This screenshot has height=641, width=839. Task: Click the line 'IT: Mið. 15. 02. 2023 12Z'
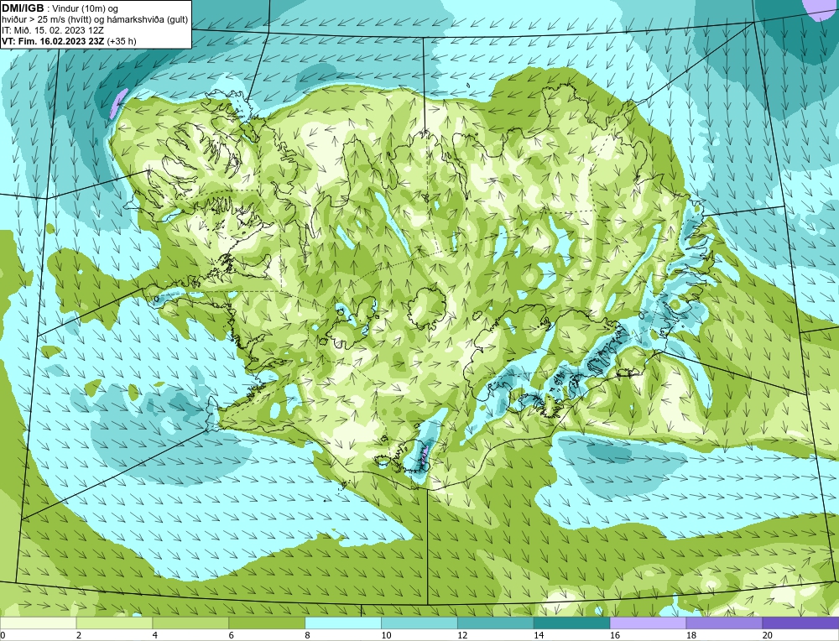pyautogui.click(x=52, y=30)
